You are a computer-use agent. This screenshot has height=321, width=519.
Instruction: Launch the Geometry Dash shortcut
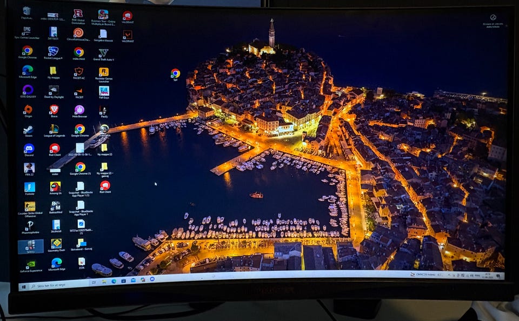56,245
